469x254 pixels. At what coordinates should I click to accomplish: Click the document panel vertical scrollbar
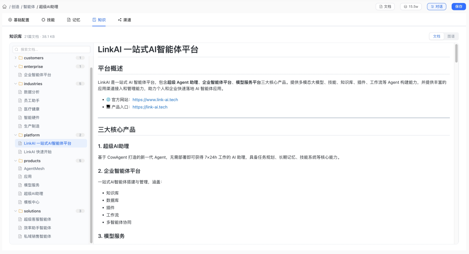point(456,53)
